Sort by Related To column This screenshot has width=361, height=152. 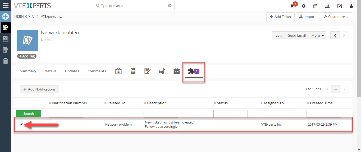(115, 103)
